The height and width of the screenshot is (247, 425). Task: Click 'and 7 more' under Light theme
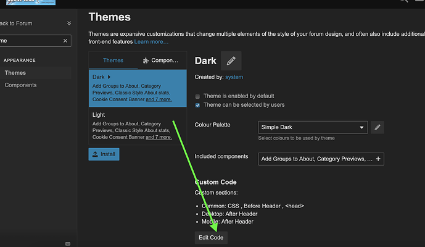pyautogui.click(x=159, y=137)
